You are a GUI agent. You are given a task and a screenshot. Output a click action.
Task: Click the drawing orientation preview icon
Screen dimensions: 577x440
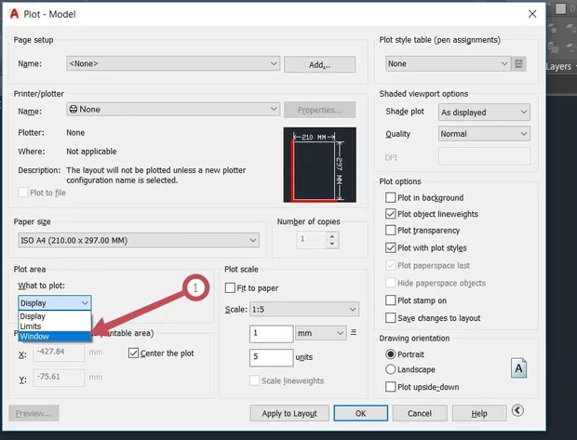(x=518, y=369)
